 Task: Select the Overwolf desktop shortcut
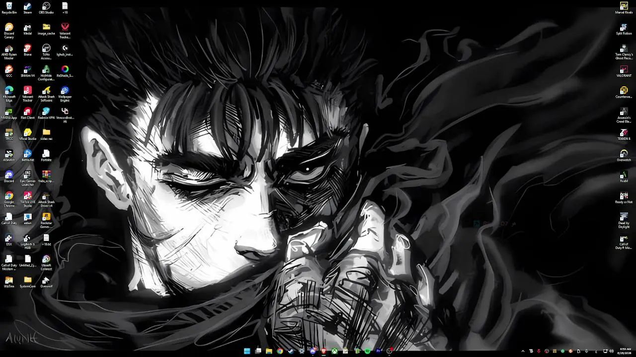[x=46, y=282]
